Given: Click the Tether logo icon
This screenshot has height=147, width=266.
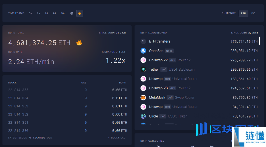Looking at the screenshot, I should 143,70.
